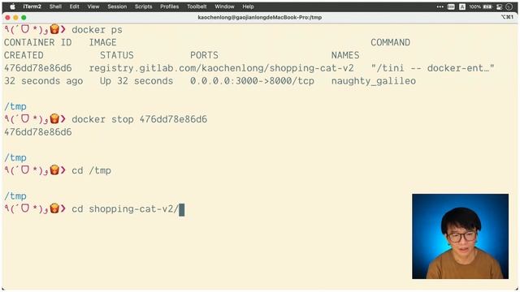Click the 'NAMES' column header
The height and width of the screenshot is (292, 520).
coord(345,55)
